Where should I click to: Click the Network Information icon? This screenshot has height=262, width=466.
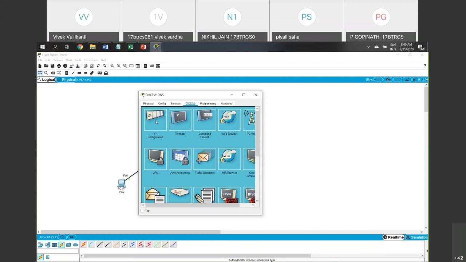tap(65, 66)
